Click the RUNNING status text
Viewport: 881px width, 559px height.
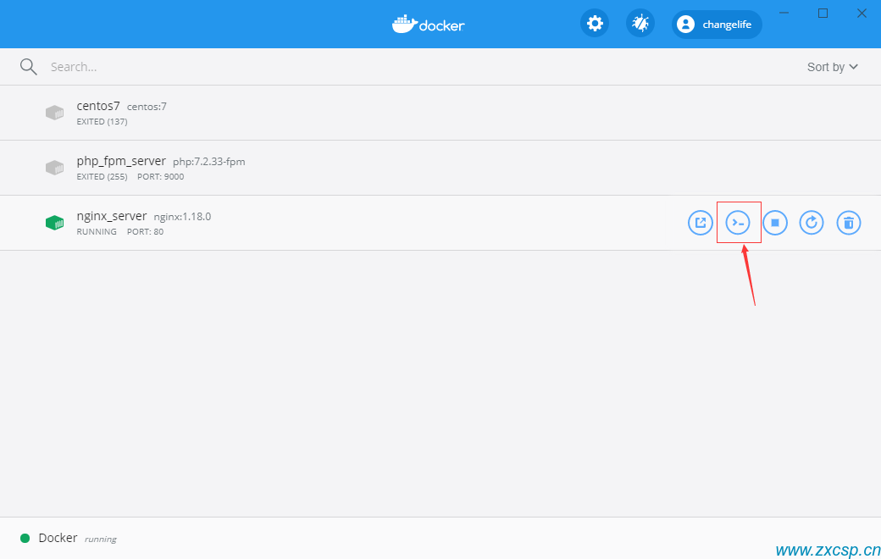(97, 231)
